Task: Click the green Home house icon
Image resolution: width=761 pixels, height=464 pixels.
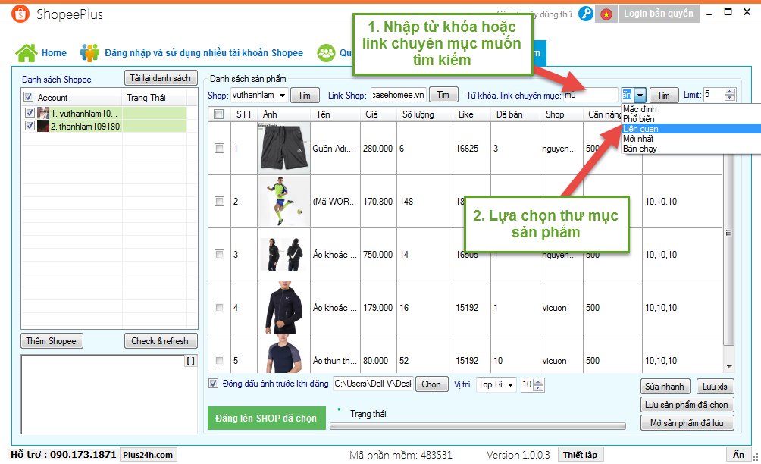Action: [27, 53]
